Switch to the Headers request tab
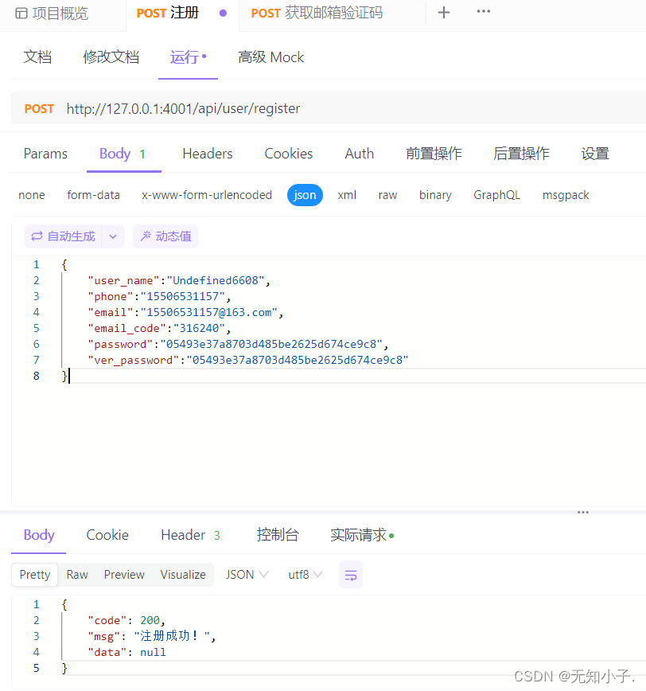 207,153
